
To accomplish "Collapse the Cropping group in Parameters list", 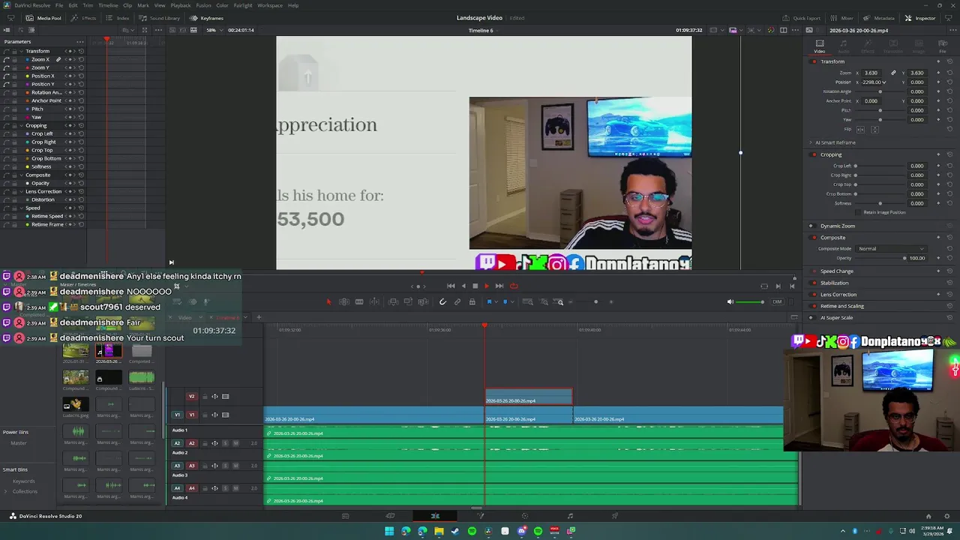I will point(22,125).
